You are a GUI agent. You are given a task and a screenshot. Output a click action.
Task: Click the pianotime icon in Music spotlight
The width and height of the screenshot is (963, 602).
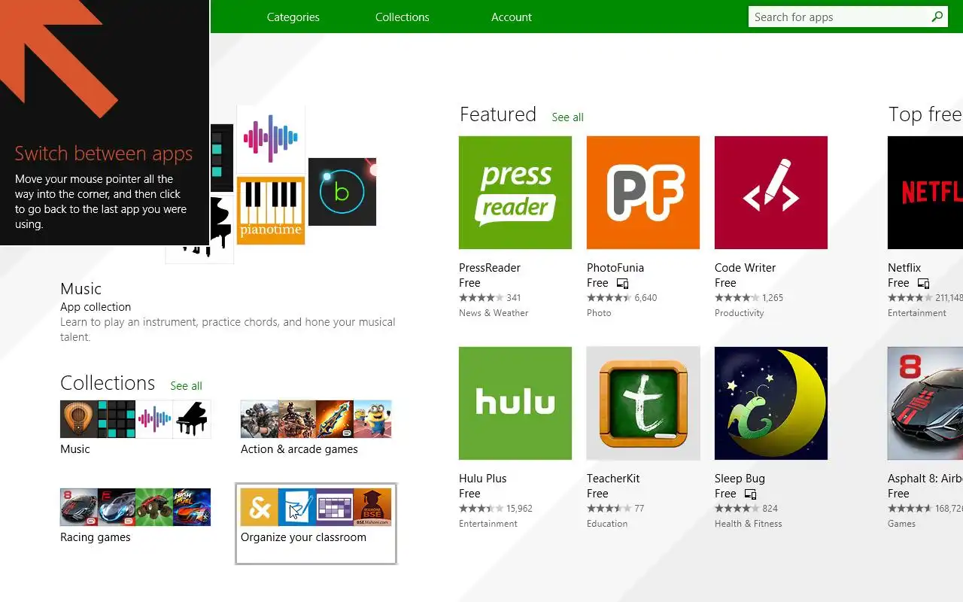point(271,211)
